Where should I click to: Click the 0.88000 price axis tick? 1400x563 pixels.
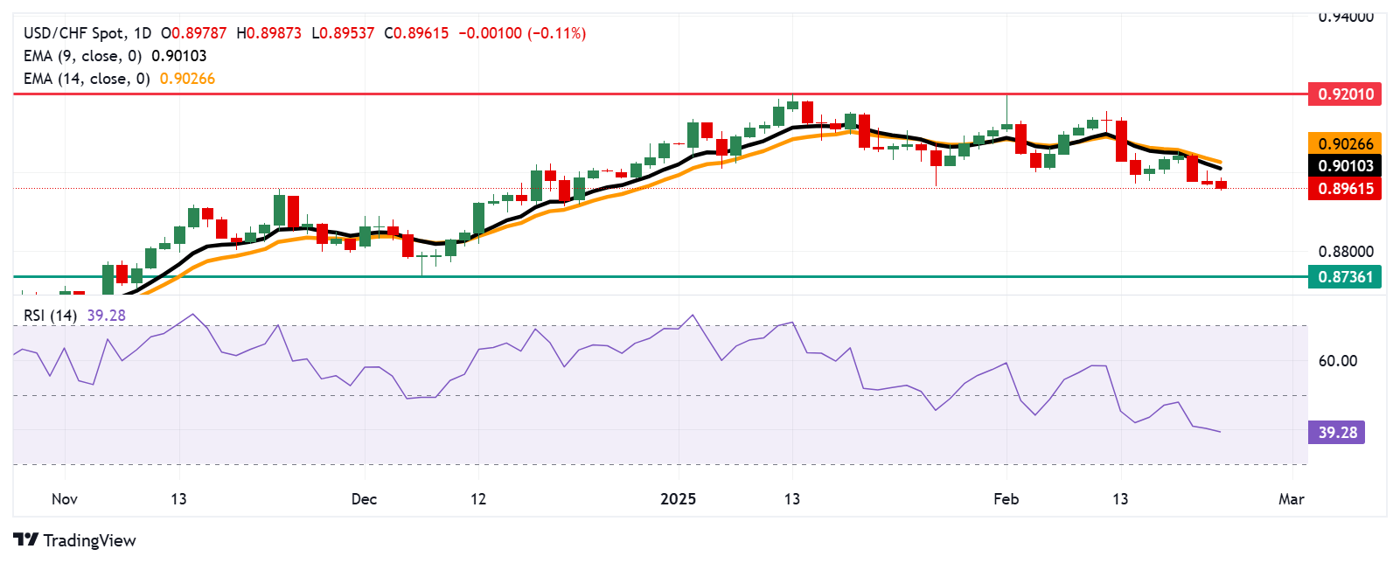pyautogui.click(x=1346, y=252)
